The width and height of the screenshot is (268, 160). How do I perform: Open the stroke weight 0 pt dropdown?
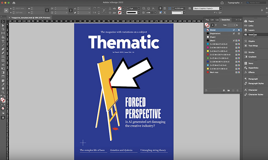click(139, 9)
